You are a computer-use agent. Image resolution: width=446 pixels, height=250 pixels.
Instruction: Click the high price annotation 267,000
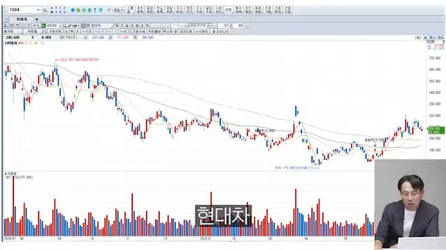pos(77,60)
